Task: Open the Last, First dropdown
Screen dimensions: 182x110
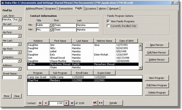Action: click(20, 20)
